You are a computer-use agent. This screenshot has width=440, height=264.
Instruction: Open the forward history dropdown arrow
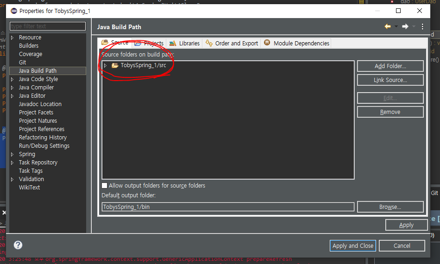414,26
